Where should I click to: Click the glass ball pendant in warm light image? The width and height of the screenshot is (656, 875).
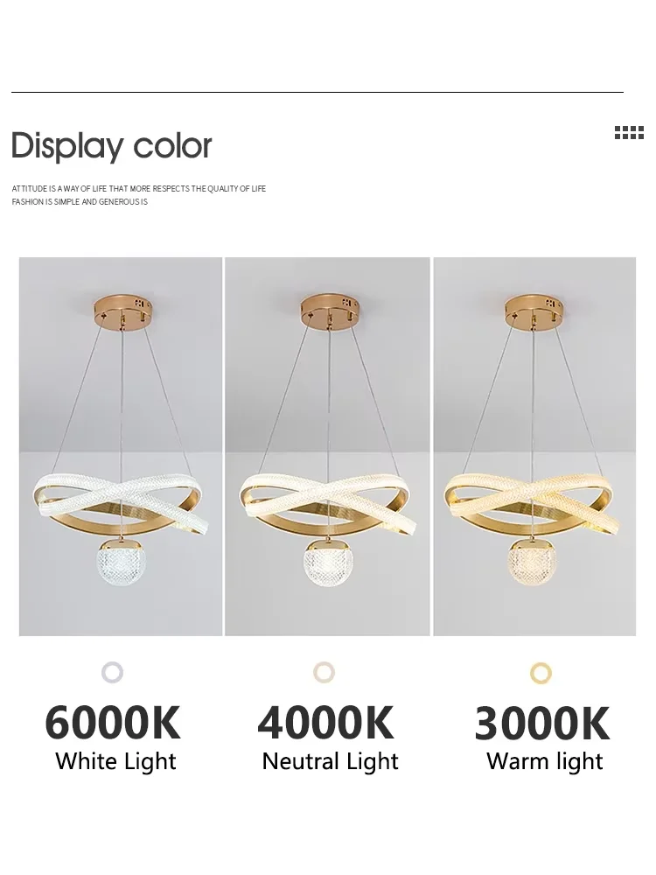533,562
